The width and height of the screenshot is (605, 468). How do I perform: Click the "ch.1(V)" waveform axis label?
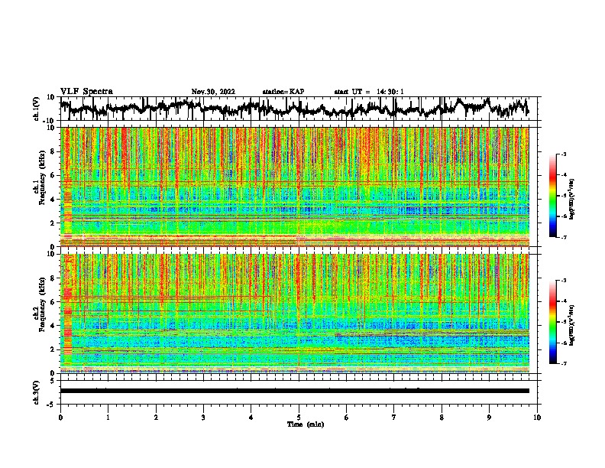click(37, 109)
